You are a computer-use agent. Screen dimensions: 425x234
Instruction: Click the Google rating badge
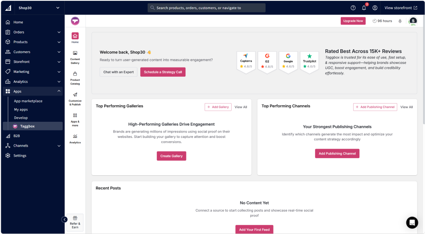tap(288, 62)
